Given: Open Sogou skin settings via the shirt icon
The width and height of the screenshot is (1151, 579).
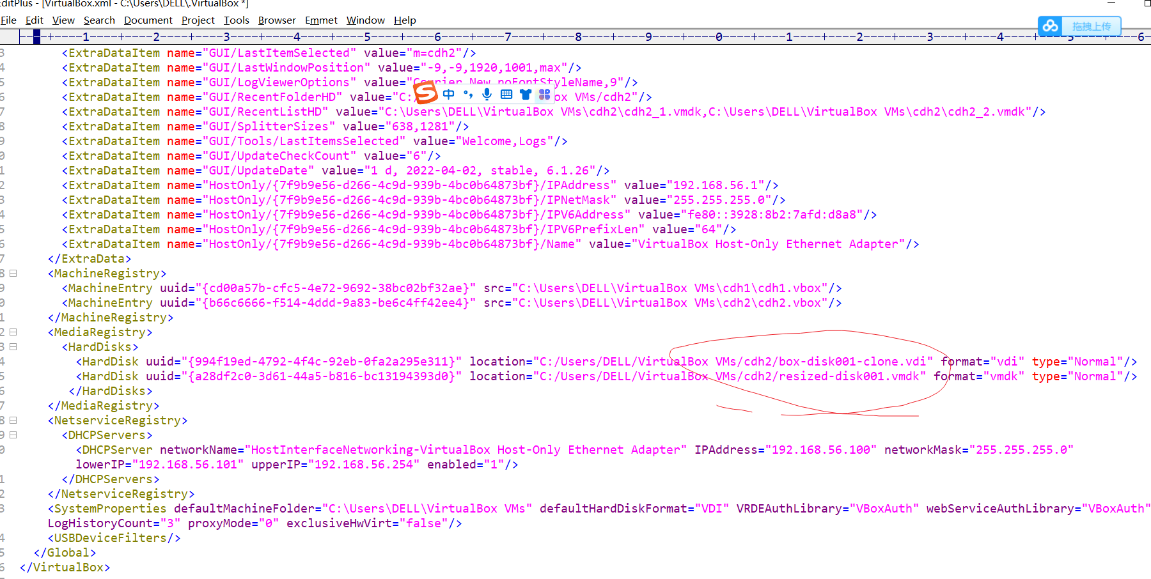Looking at the screenshot, I should click(526, 95).
